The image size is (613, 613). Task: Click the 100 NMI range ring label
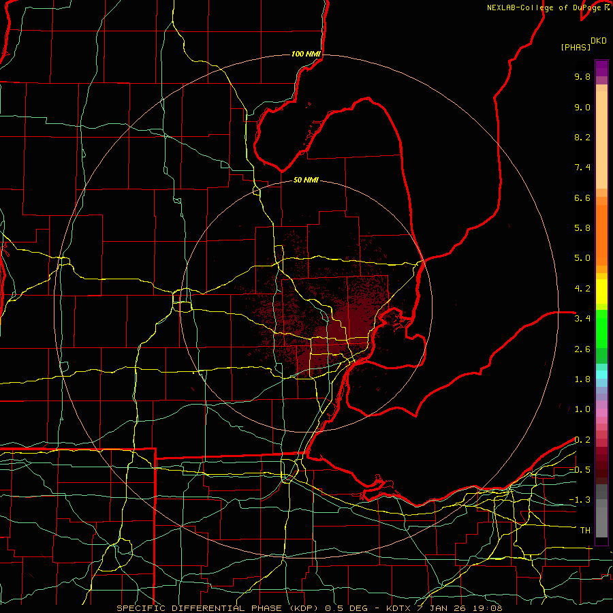tap(306, 54)
